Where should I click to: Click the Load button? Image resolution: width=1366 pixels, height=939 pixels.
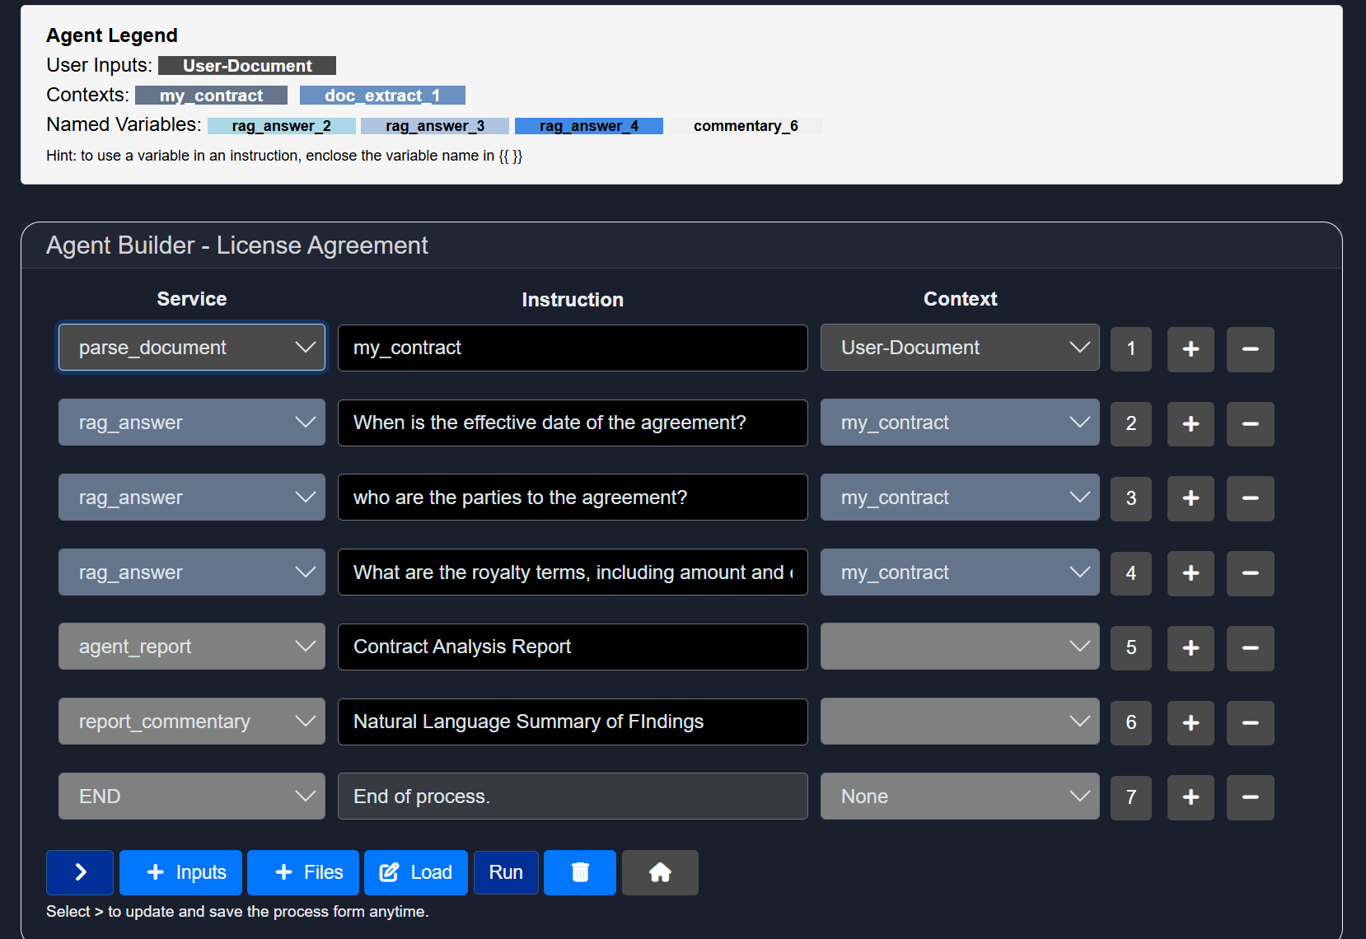(416, 872)
